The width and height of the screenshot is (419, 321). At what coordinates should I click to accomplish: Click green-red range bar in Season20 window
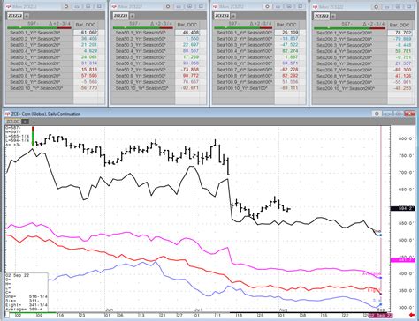(39, 28)
